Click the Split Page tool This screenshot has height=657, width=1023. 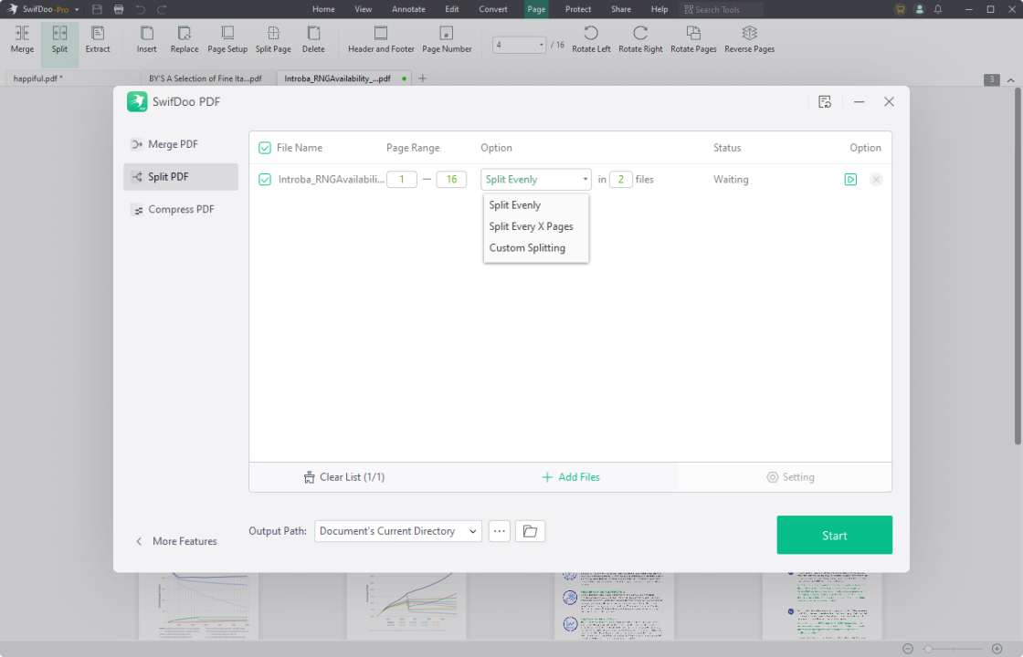[x=273, y=40]
